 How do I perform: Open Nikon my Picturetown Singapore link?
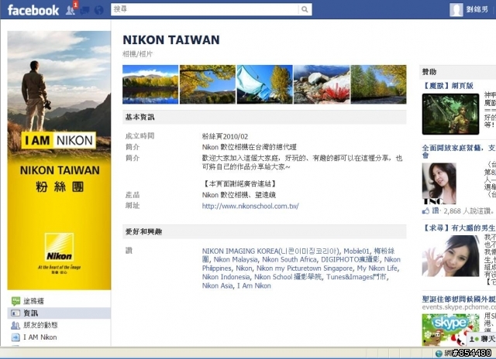coord(305,268)
